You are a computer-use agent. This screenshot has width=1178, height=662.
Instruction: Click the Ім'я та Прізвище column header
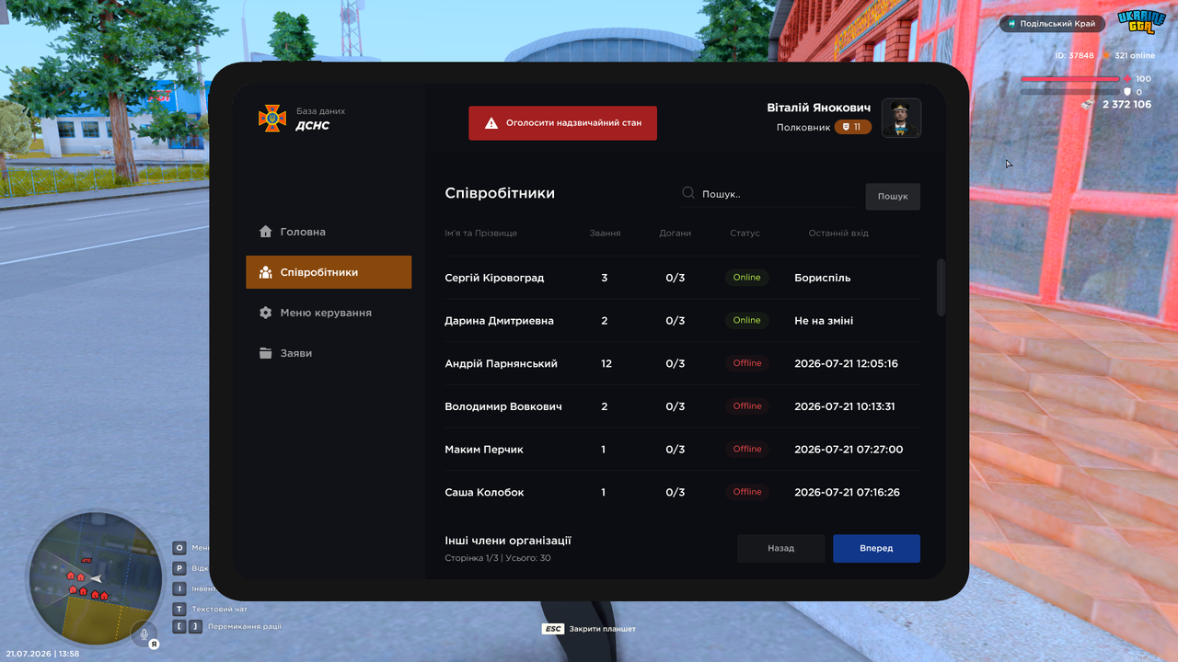pos(480,234)
